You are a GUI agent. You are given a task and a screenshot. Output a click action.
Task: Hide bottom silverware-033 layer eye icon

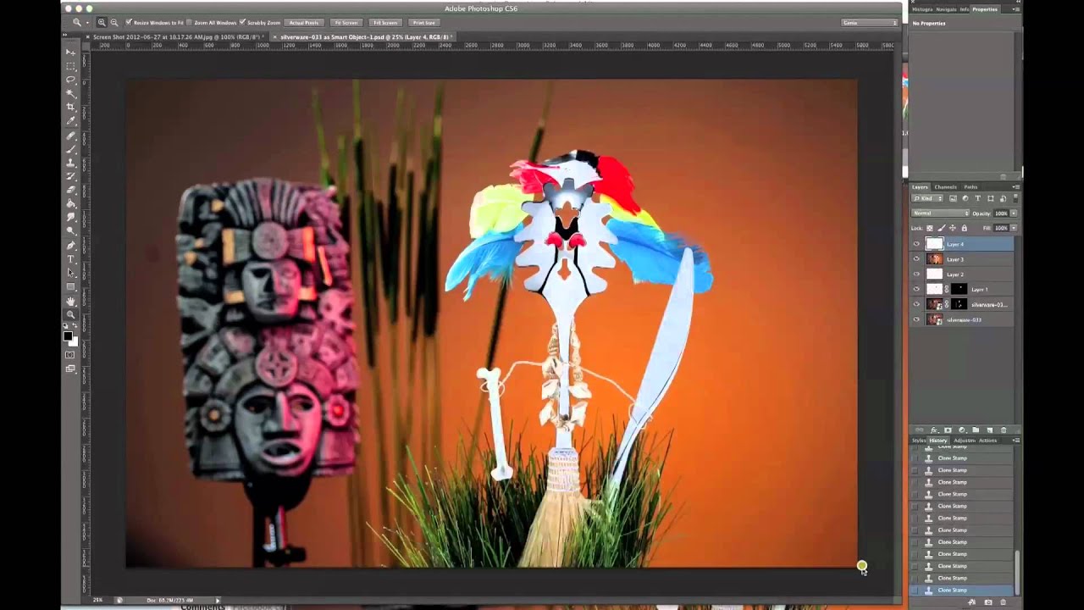click(916, 319)
